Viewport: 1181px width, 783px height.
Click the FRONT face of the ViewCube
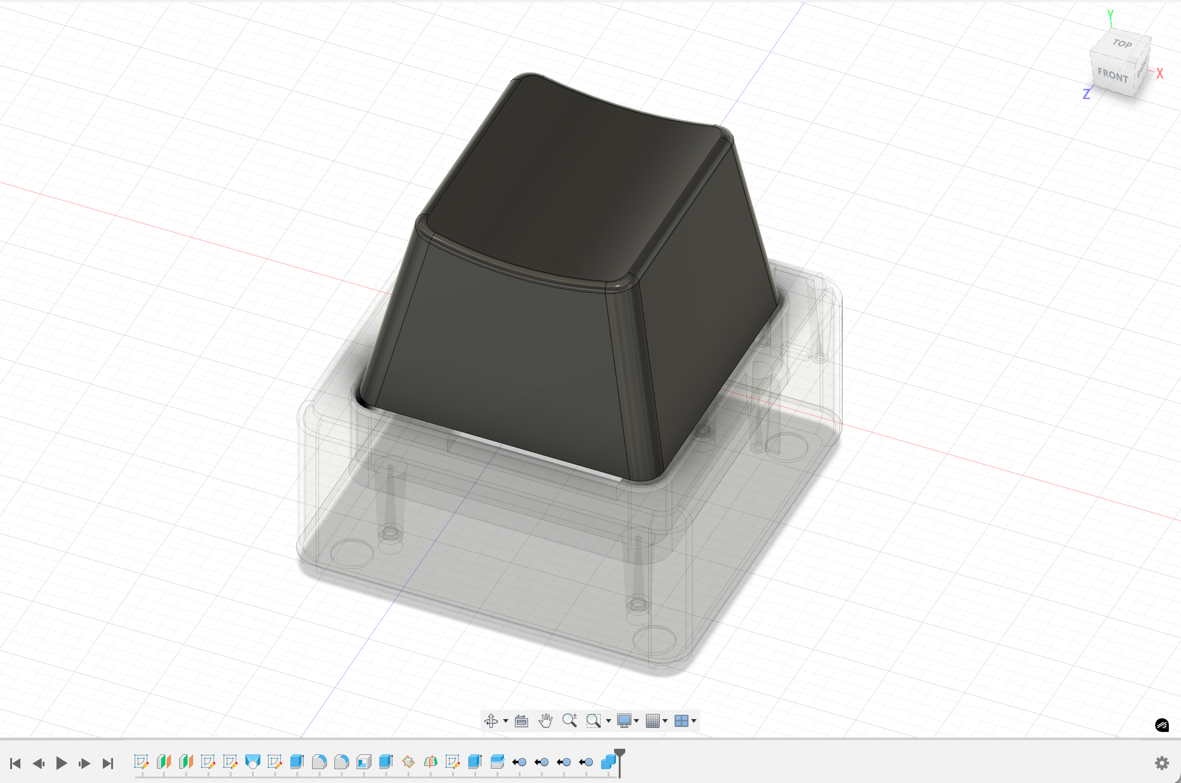(x=1112, y=75)
